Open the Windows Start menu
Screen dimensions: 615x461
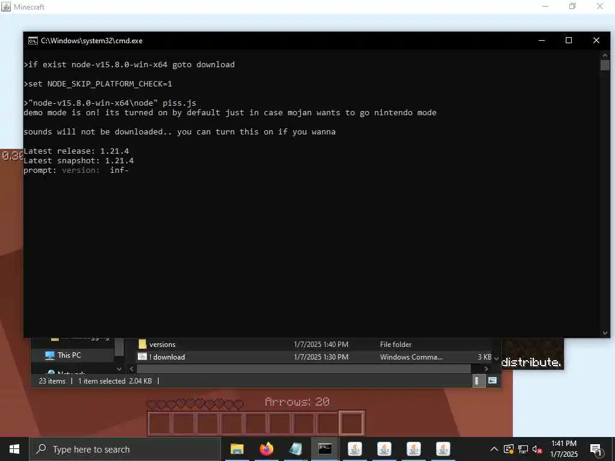[x=14, y=449]
